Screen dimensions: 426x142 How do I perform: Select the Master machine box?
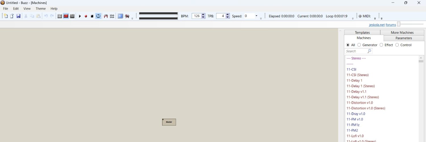click(x=169, y=122)
